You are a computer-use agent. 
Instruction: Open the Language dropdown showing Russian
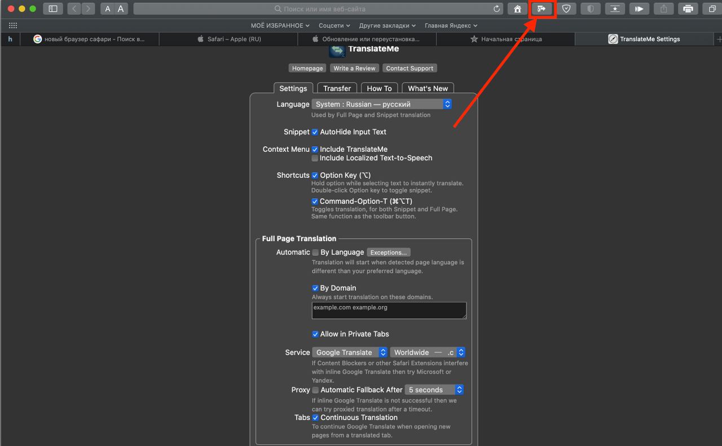[382, 104]
